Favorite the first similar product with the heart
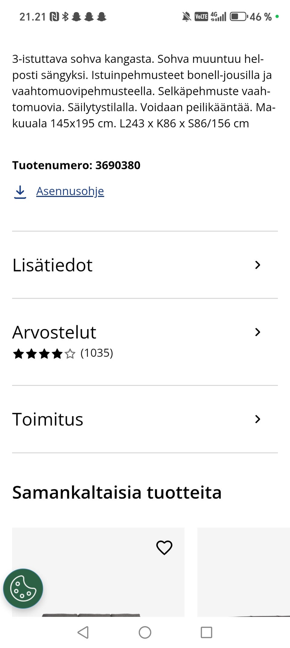290x648 pixels. (164, 547)
